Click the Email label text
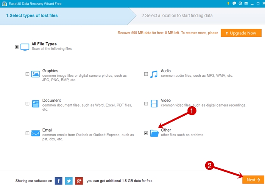265x186 pixels. point(47,130)
